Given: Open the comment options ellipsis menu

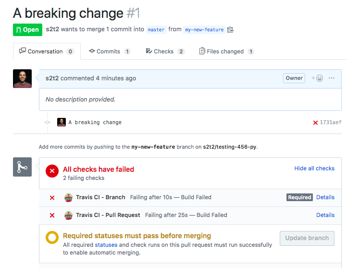Looking at the screenshot, I should [332, 78].
